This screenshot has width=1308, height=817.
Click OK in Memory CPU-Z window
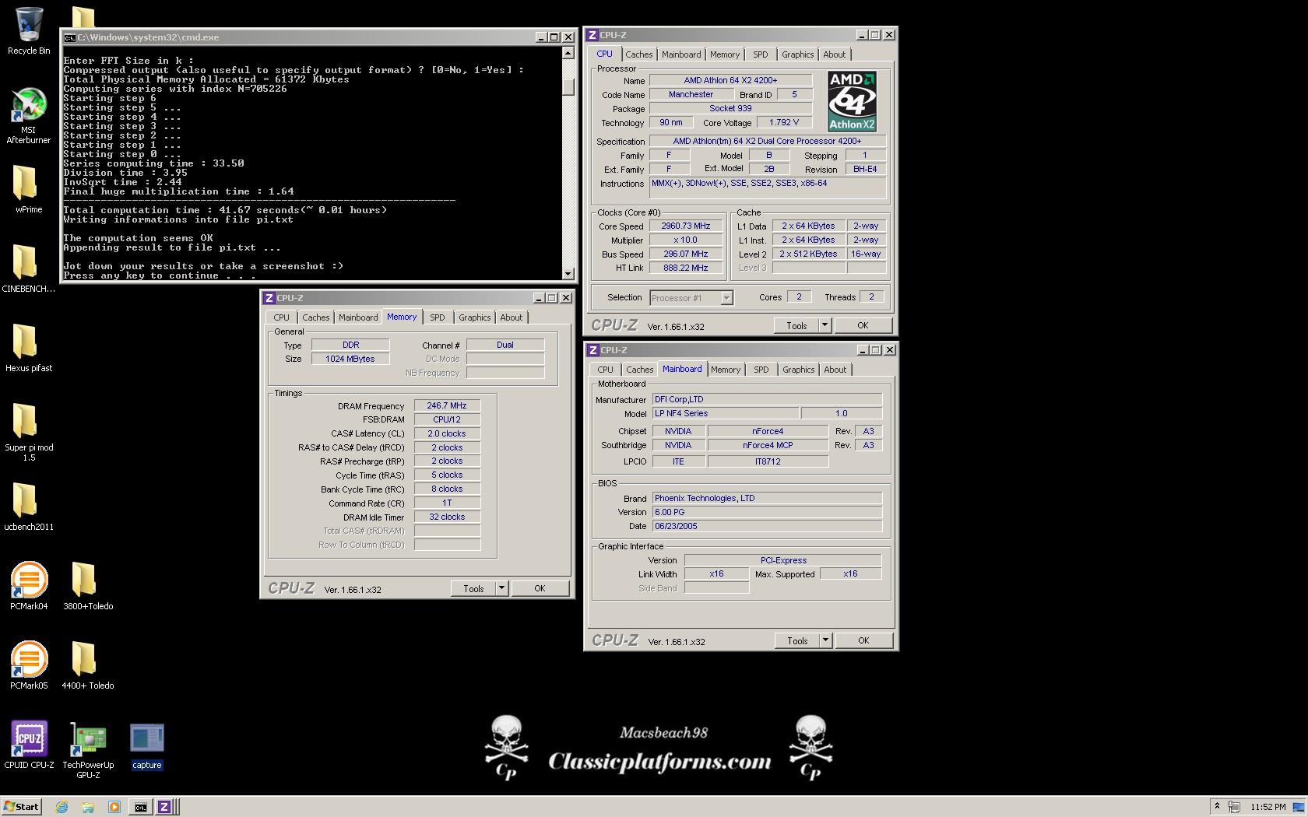point(540,588)
